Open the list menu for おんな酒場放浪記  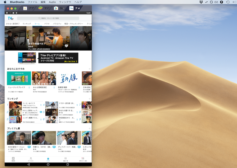point(54,88)
